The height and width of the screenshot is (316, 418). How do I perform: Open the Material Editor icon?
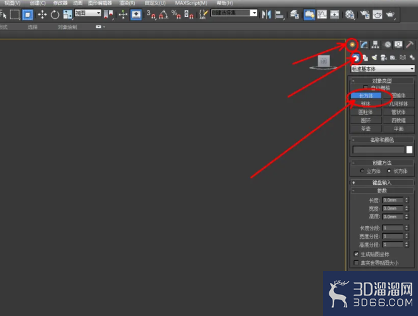(x=350, y=15)
